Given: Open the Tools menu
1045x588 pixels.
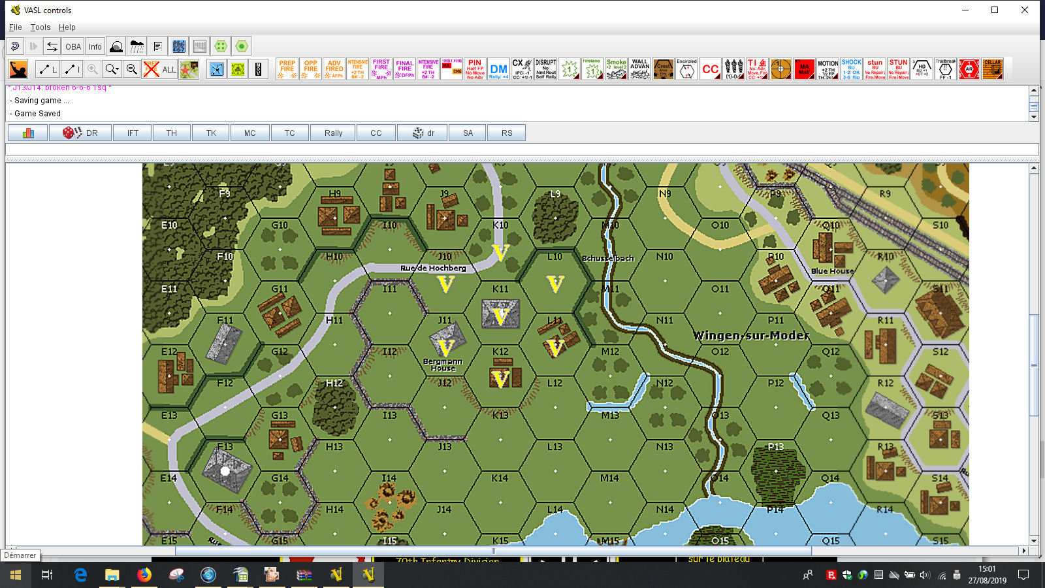Looking at the screenshot, I should tap(40, 27).
